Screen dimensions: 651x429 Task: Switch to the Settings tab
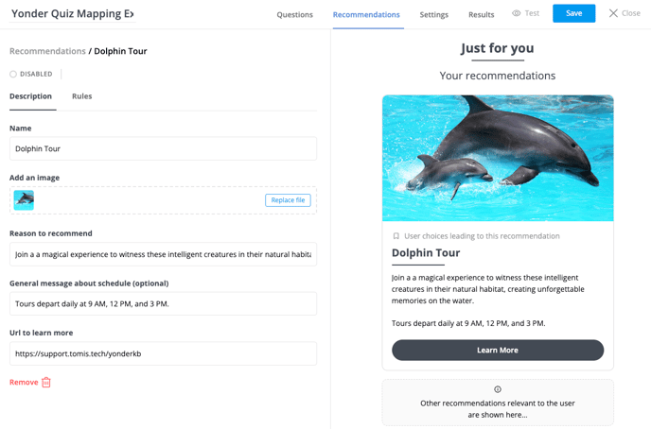pos(434,14)
